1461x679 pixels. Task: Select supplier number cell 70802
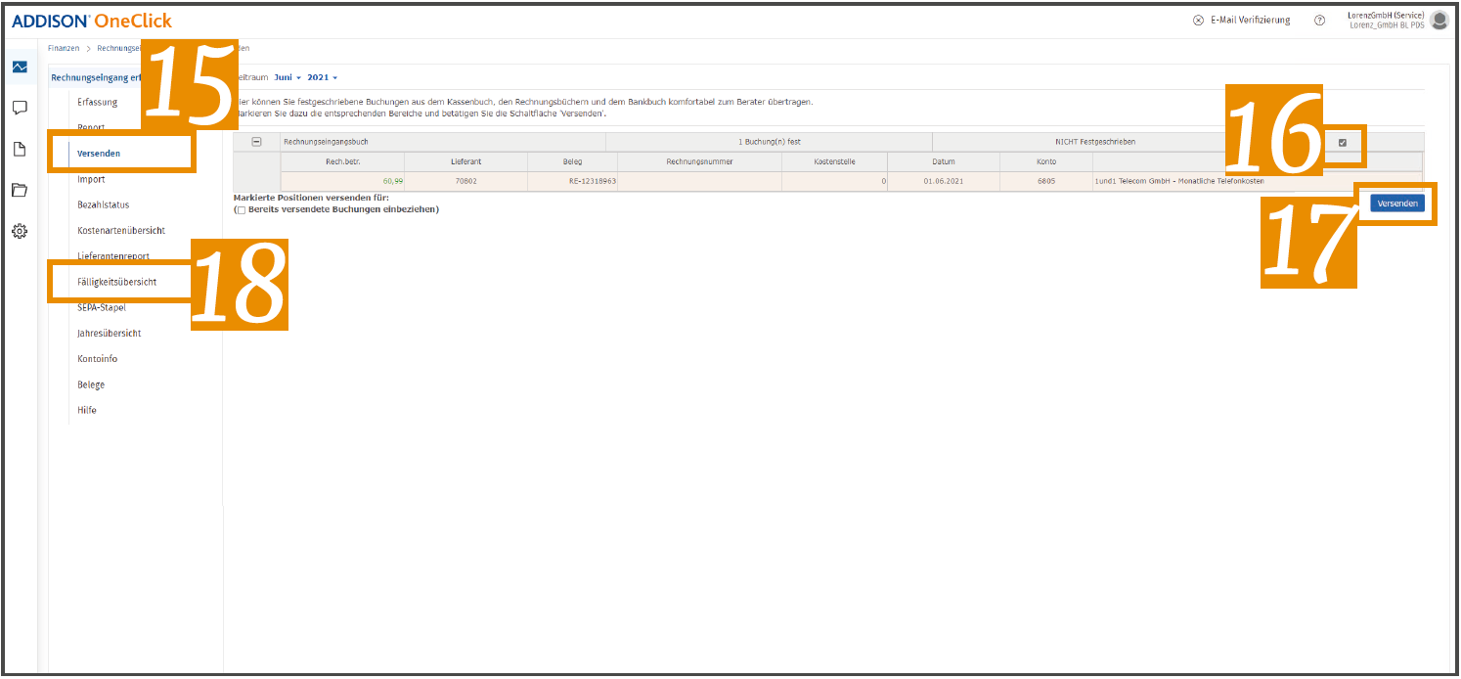coord(465,181)
